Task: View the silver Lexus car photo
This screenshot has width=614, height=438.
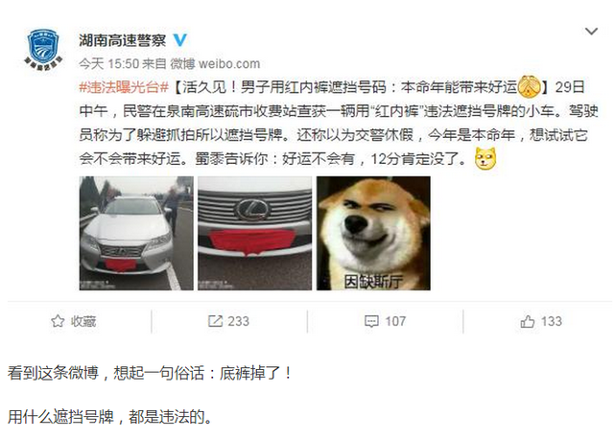Action: (x=136, y=233)
